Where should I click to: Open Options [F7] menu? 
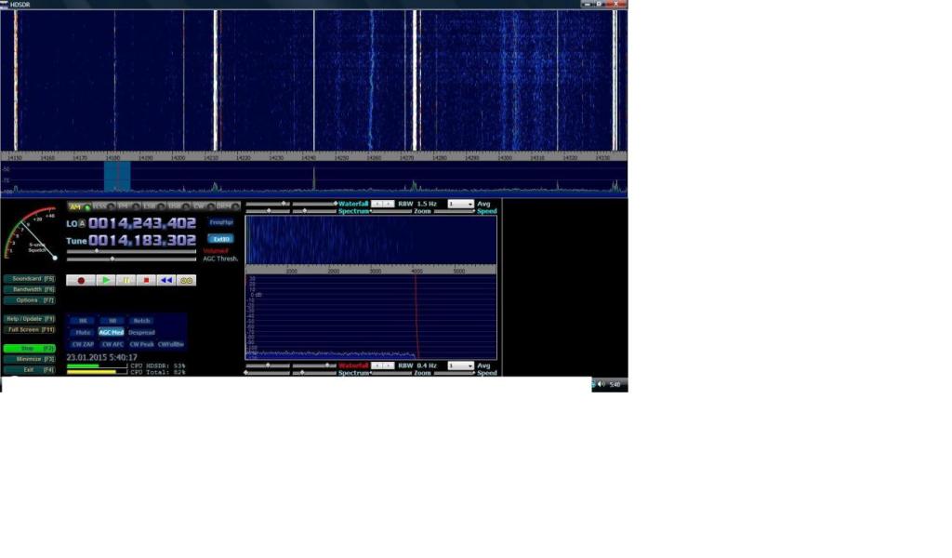(x=30, y=300)
